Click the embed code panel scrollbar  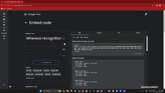(x=147, y=44)
